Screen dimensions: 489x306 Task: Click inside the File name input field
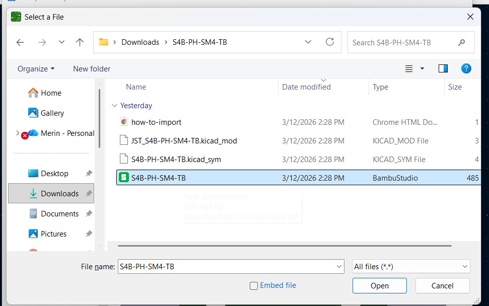point(227,267)
